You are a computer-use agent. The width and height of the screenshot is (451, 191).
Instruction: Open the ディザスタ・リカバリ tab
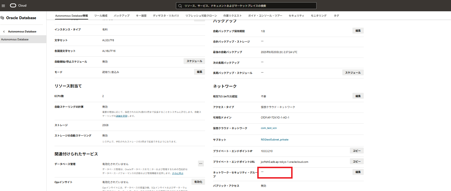(166, 16)
